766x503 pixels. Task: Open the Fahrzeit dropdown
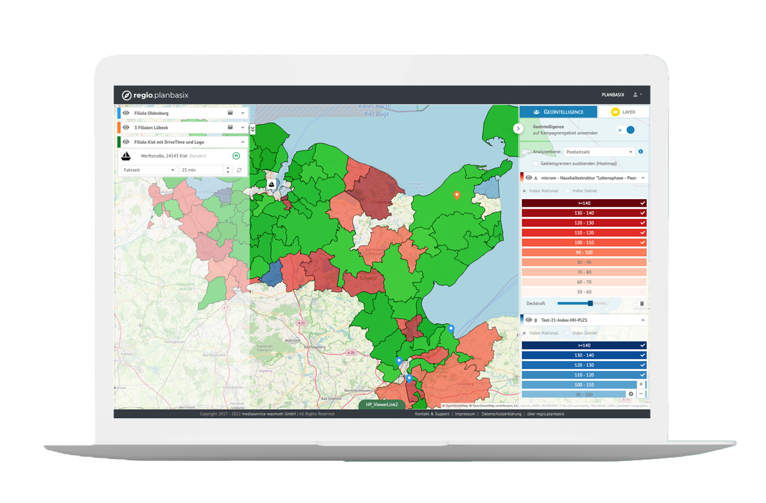click(149, 170)
